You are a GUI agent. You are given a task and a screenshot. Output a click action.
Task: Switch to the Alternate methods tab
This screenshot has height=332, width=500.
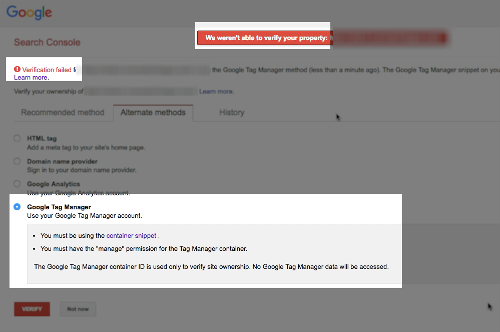coord(153,112)
